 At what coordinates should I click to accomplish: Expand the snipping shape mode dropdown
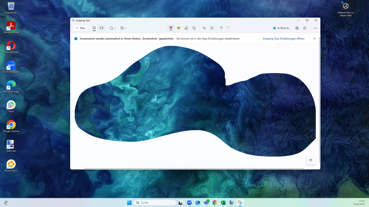point(113,28)
